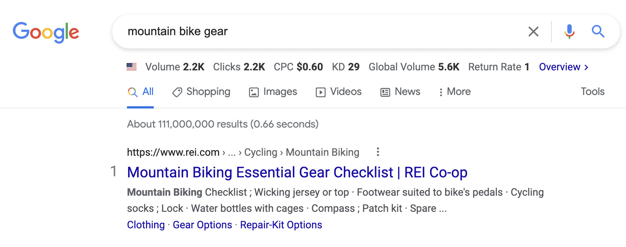626x247 pixels.
Task: Click the Google logo
Action: 46,32
